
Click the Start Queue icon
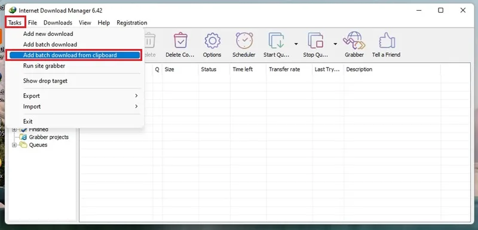276,41
